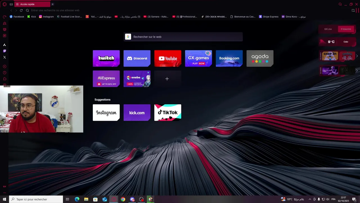Viewport: 360px width, 203px height.
Task: Open the kick.com suggestion tile
Action: (x=137, y=112)
